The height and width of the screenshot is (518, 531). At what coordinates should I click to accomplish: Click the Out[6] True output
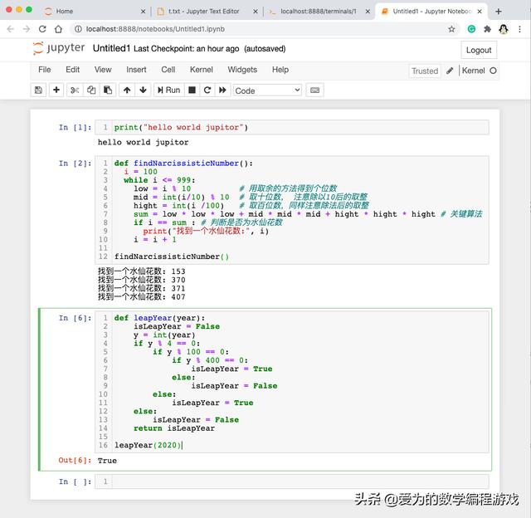pyautogui.click(x=107, y=461)
